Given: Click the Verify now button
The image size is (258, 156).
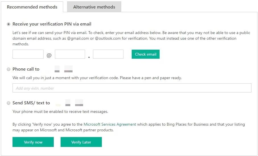Looking at the screenshot, I should (33, 142).
